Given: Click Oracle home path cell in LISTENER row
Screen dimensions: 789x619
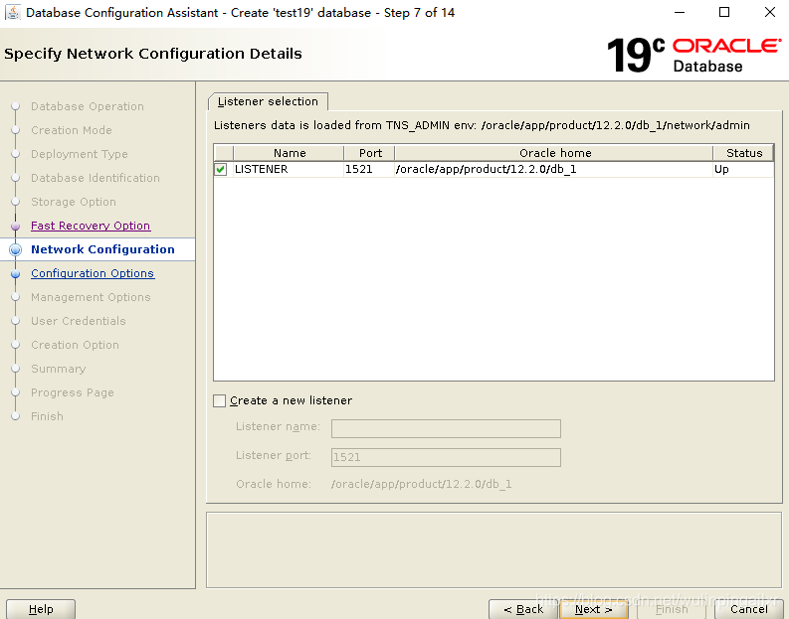Looking at the screenshot, I should click(x=554, y=169).
